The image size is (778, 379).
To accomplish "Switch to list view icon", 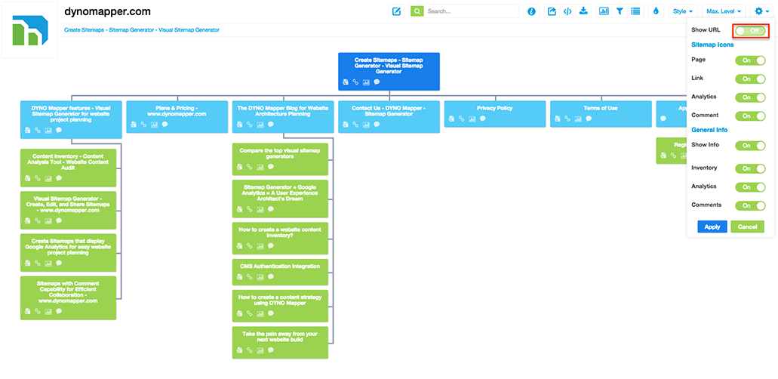I will pos(635,11).
